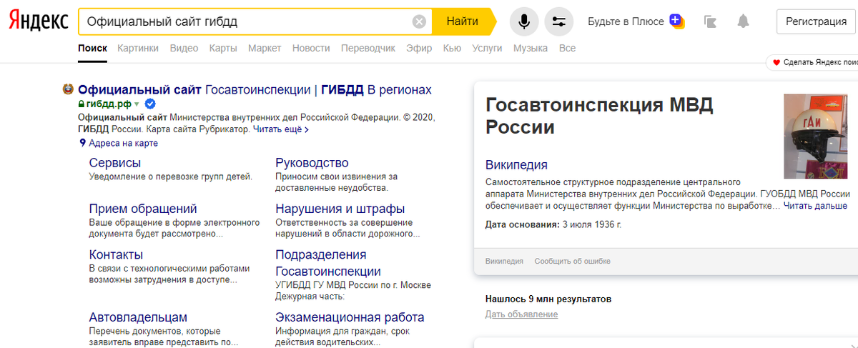Click the Госавтоинспекция МВД России card title
Screen dimensions: 858x348
click(599, 116)
